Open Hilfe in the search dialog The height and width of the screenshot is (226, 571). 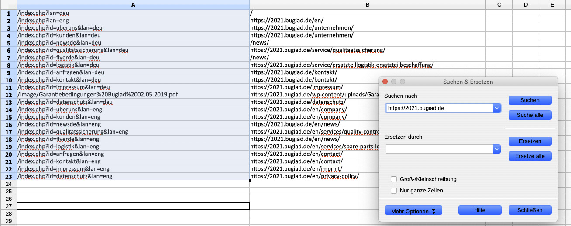point(479,210)
